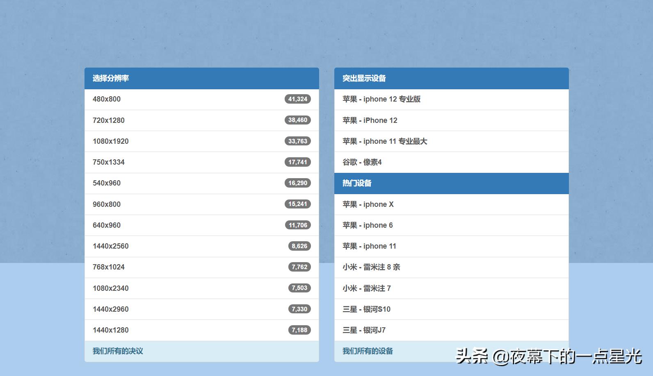Open the 750x1334 resolution entry
The width and height of the screenshot is (653, 376).
(202, 162)
